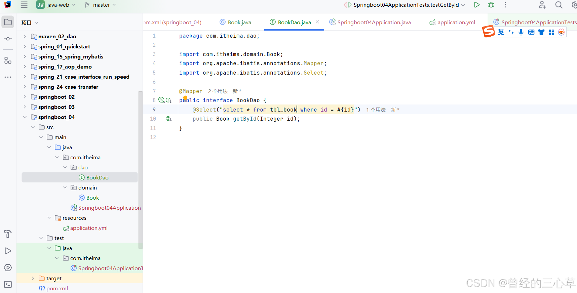The width and height of the screenshot is (577, 293).
Task: Expand the spring_15_spring_mybatis module
Action: (x=25, y=56)
